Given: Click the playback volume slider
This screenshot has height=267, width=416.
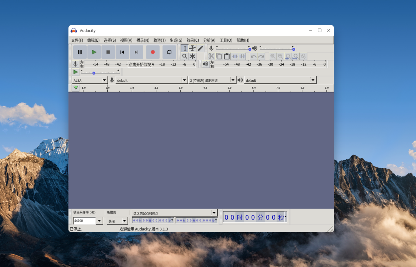Looking at the screenshot, I should click(x=277, y=49).
